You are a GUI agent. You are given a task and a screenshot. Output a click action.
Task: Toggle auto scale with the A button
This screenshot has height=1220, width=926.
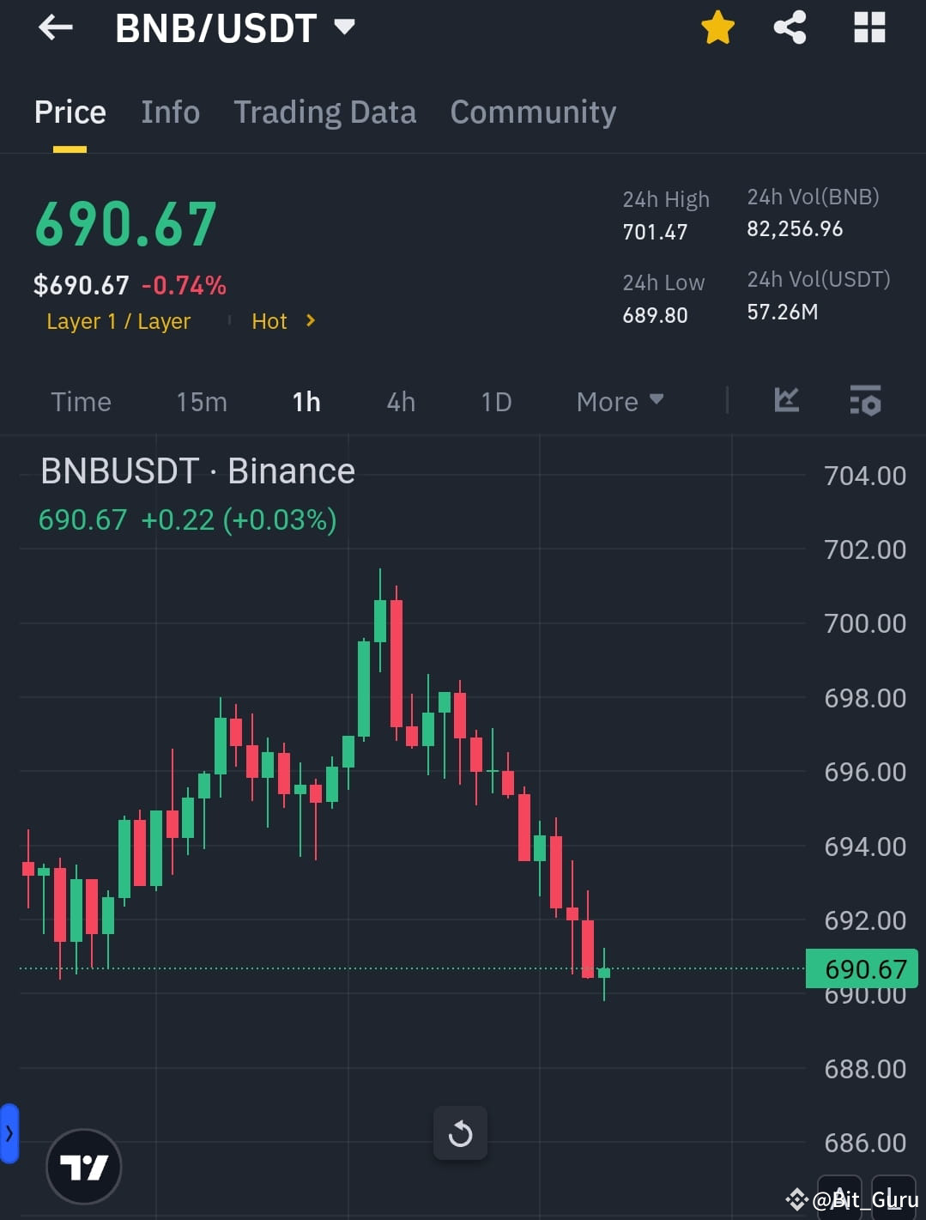[839, 1197]
